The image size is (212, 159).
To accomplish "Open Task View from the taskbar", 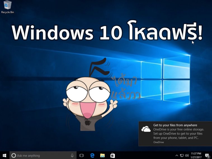I will coord(82,155).
